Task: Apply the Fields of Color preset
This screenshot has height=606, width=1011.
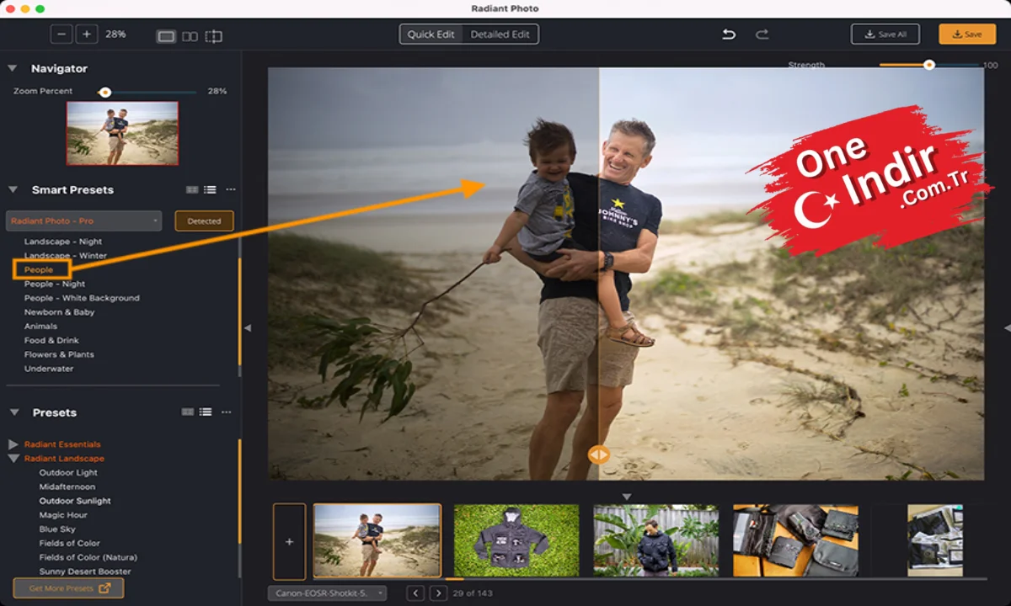Action: pos(69,543)
